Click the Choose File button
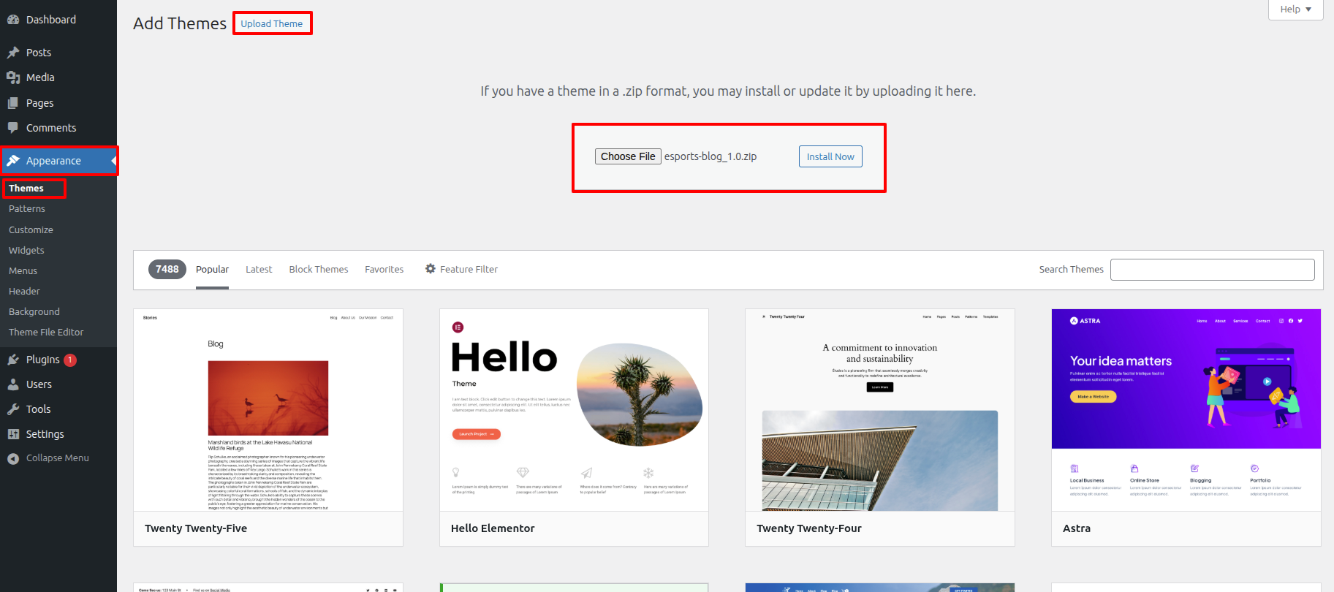The image size is (1334, 592). (628, 156)
